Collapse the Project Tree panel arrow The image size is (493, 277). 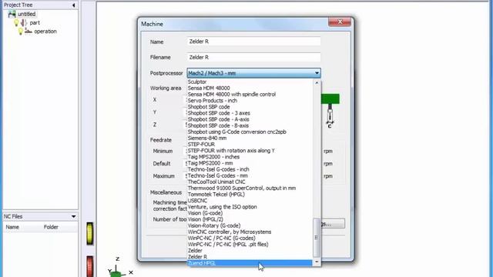pyautogui.click(x=73, y=5)
